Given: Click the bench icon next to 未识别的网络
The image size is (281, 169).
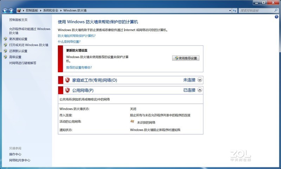Looking at the screenshot, I should 132,122.
